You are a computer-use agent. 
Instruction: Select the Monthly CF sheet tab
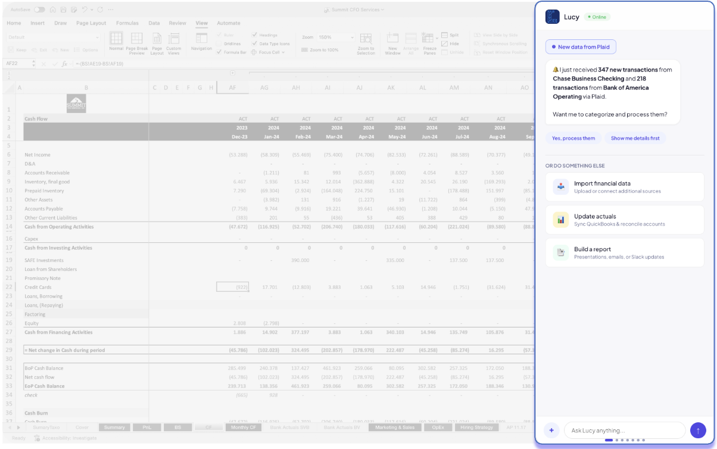tap(243, 427)
